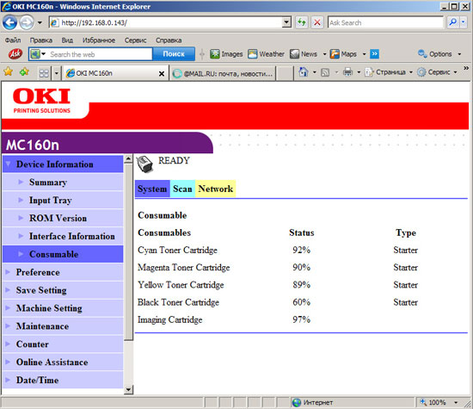Open the Справка menu

[169, 40]
